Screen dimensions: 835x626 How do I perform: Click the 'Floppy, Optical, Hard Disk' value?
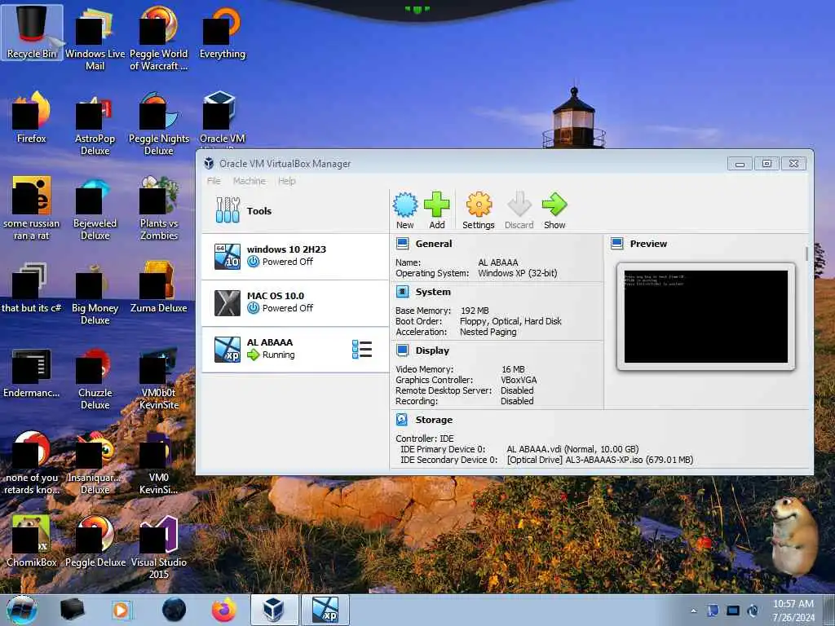510,321
